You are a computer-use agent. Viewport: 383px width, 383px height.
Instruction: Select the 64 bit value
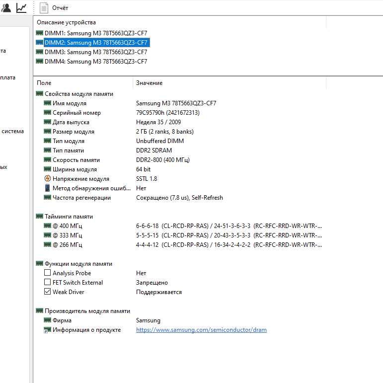pos(143,169)
